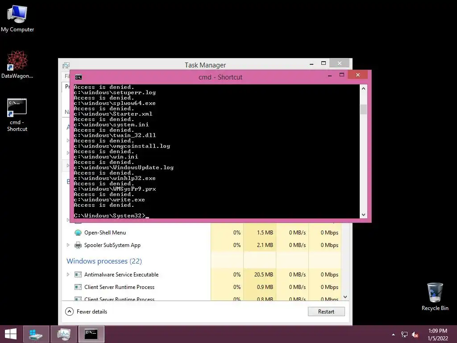Click the Spooler SubSystem App printer icon
The image size is (457, 343).
pos(78,245)
